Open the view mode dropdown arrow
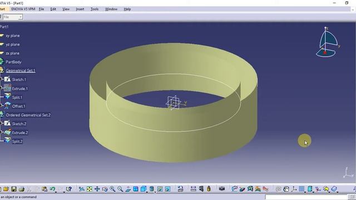This screenshot has width=356, height=200. (155, 192)
